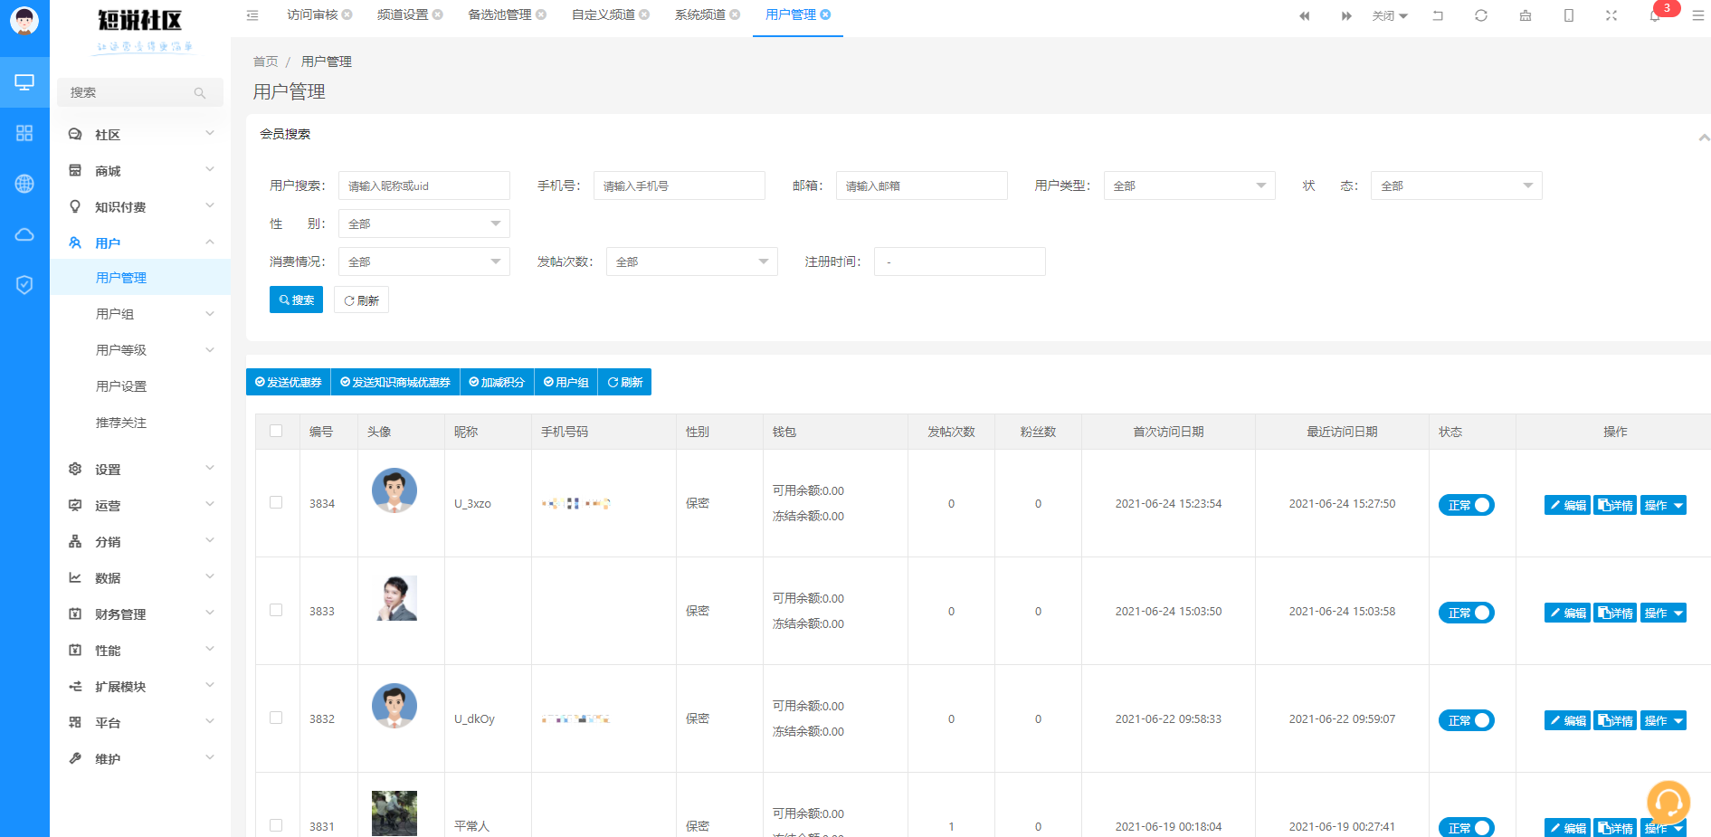Switch to the 频道设置 tab
1711x837 pixels.
pyautogui.click(x=403, y=14)
